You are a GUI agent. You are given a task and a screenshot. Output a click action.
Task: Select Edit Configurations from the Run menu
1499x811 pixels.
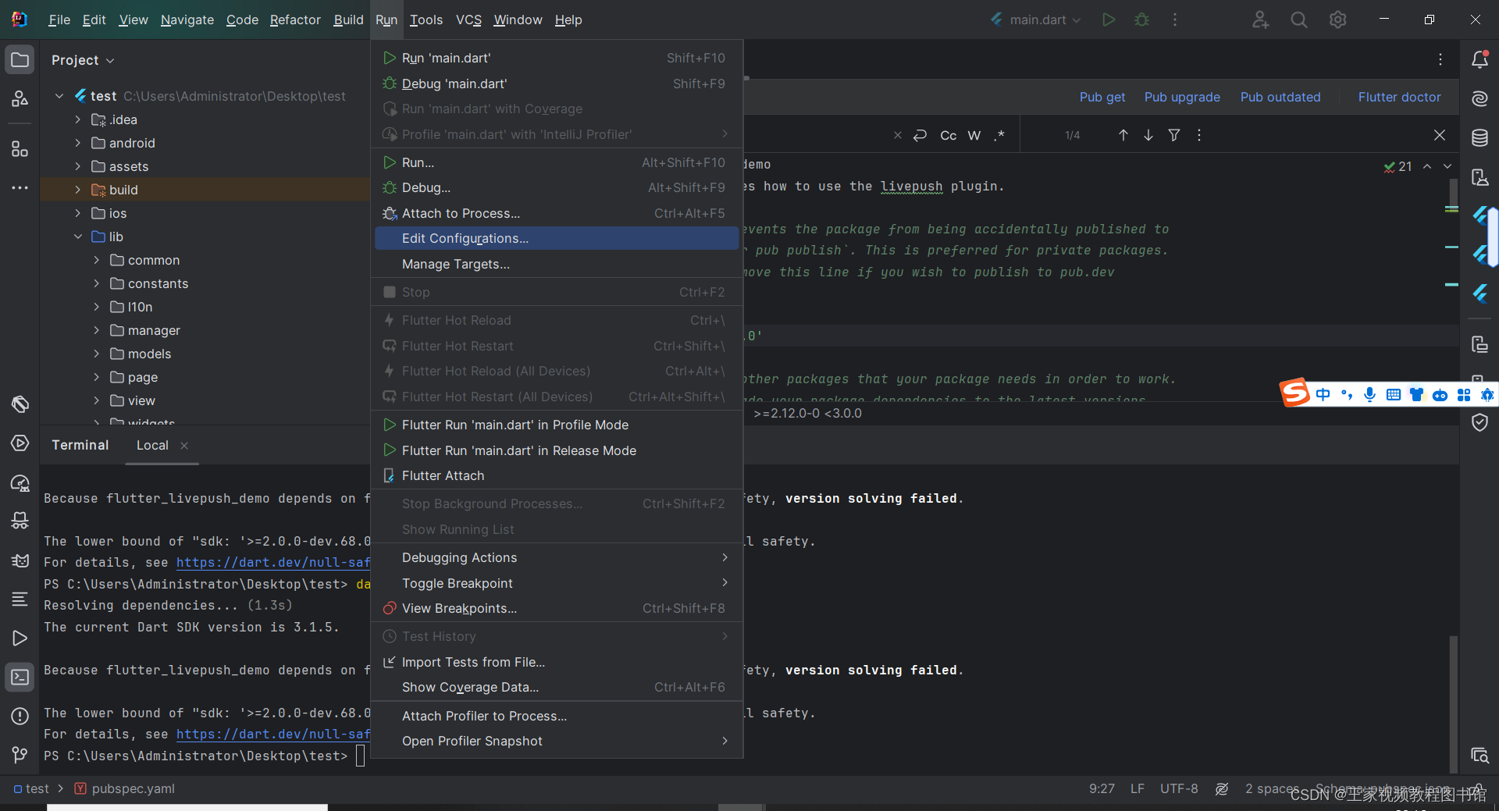tap(465, 238)
